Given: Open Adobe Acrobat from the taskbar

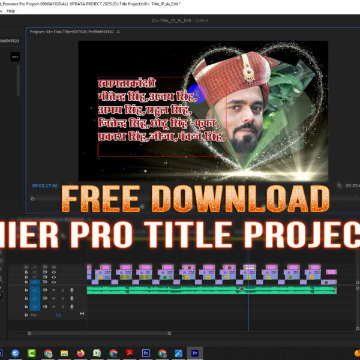Looking at the screenshot, I should click(130, 353).
